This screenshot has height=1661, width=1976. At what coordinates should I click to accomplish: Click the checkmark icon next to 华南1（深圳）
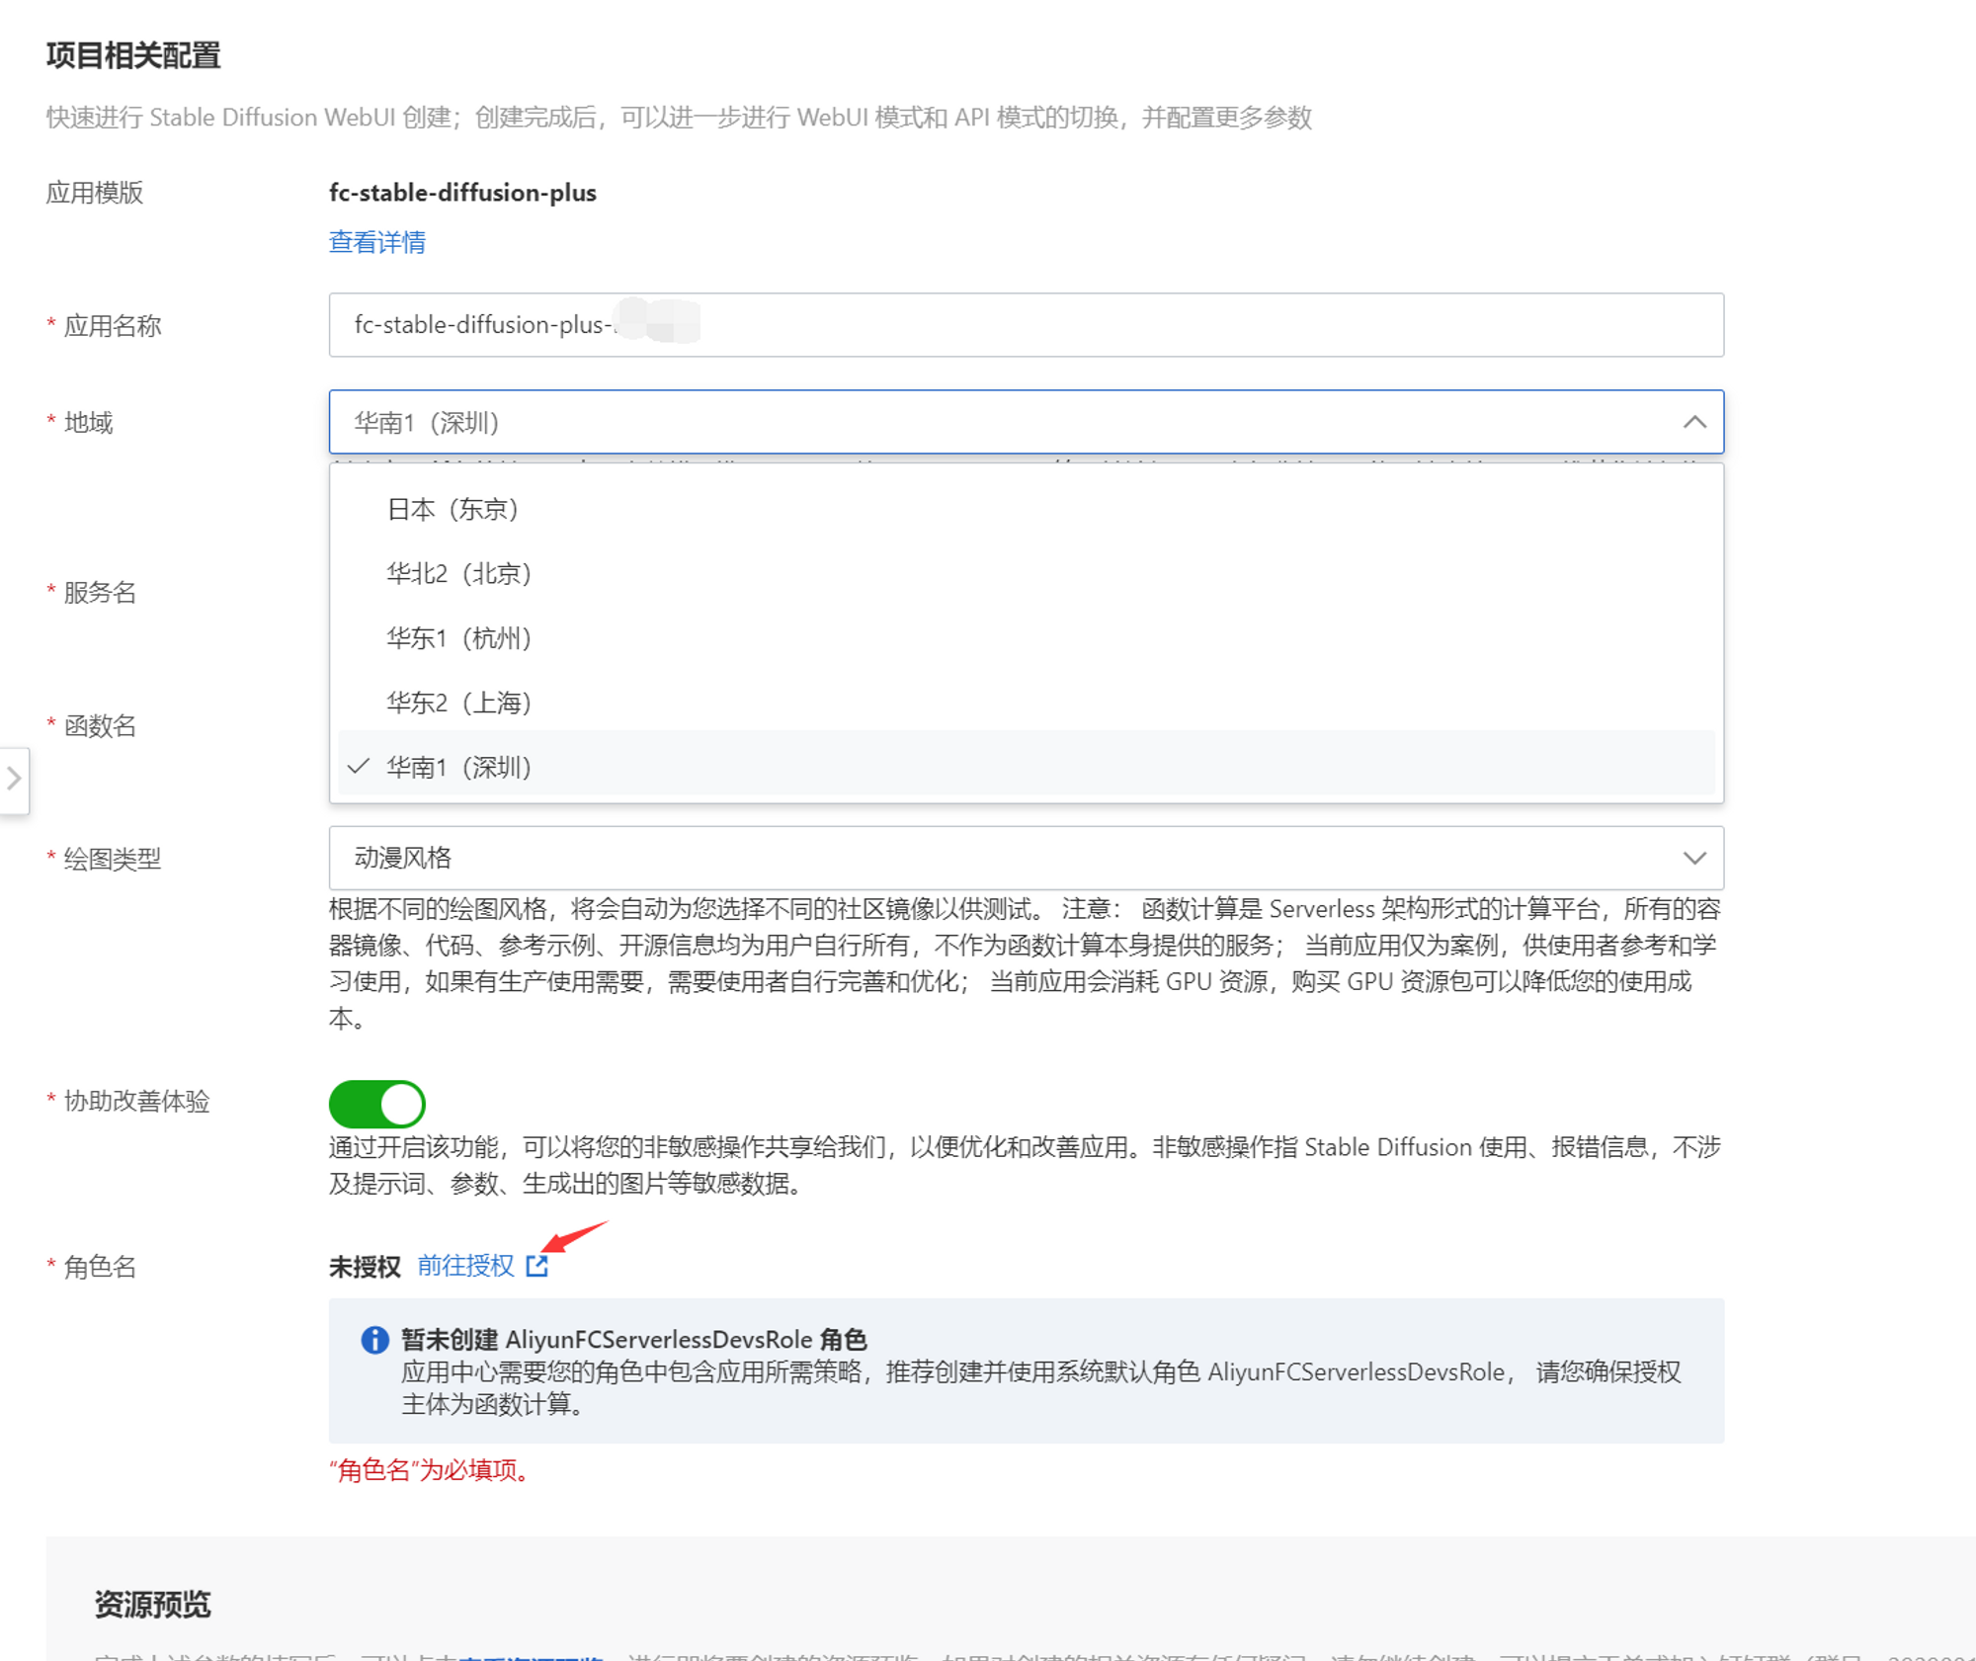tap(358, 767)
